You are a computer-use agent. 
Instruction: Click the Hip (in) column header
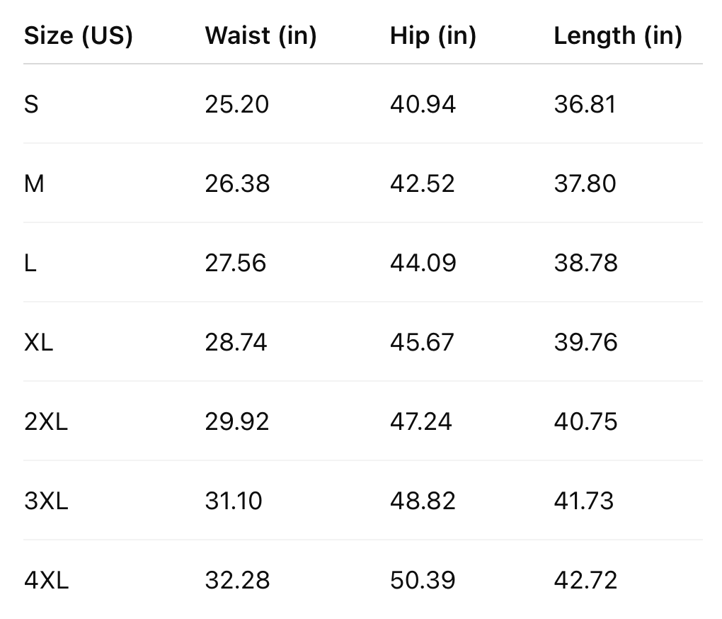pos(432,36)
